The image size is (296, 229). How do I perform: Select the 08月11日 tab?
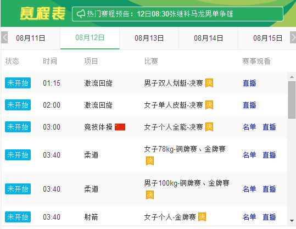point(31,38)
